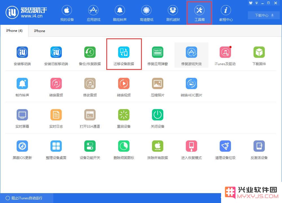Open 下载固件 tool

click(x=259, y=56)
